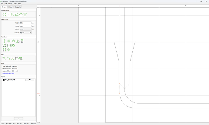Screen dimensions: 209x125
Task: Close the Carbide Create window
Action: 206,1
